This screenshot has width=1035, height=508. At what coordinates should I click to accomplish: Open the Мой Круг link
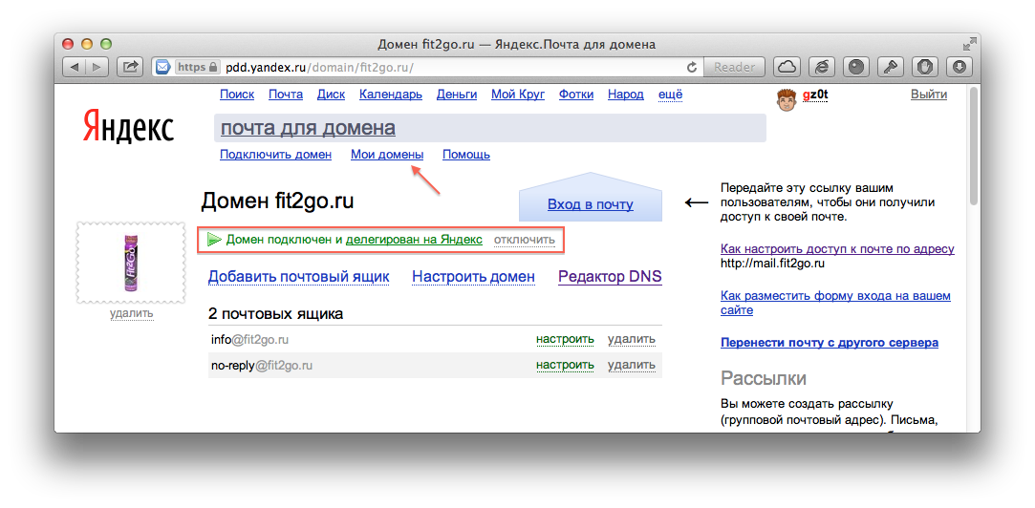pos(518,95)
